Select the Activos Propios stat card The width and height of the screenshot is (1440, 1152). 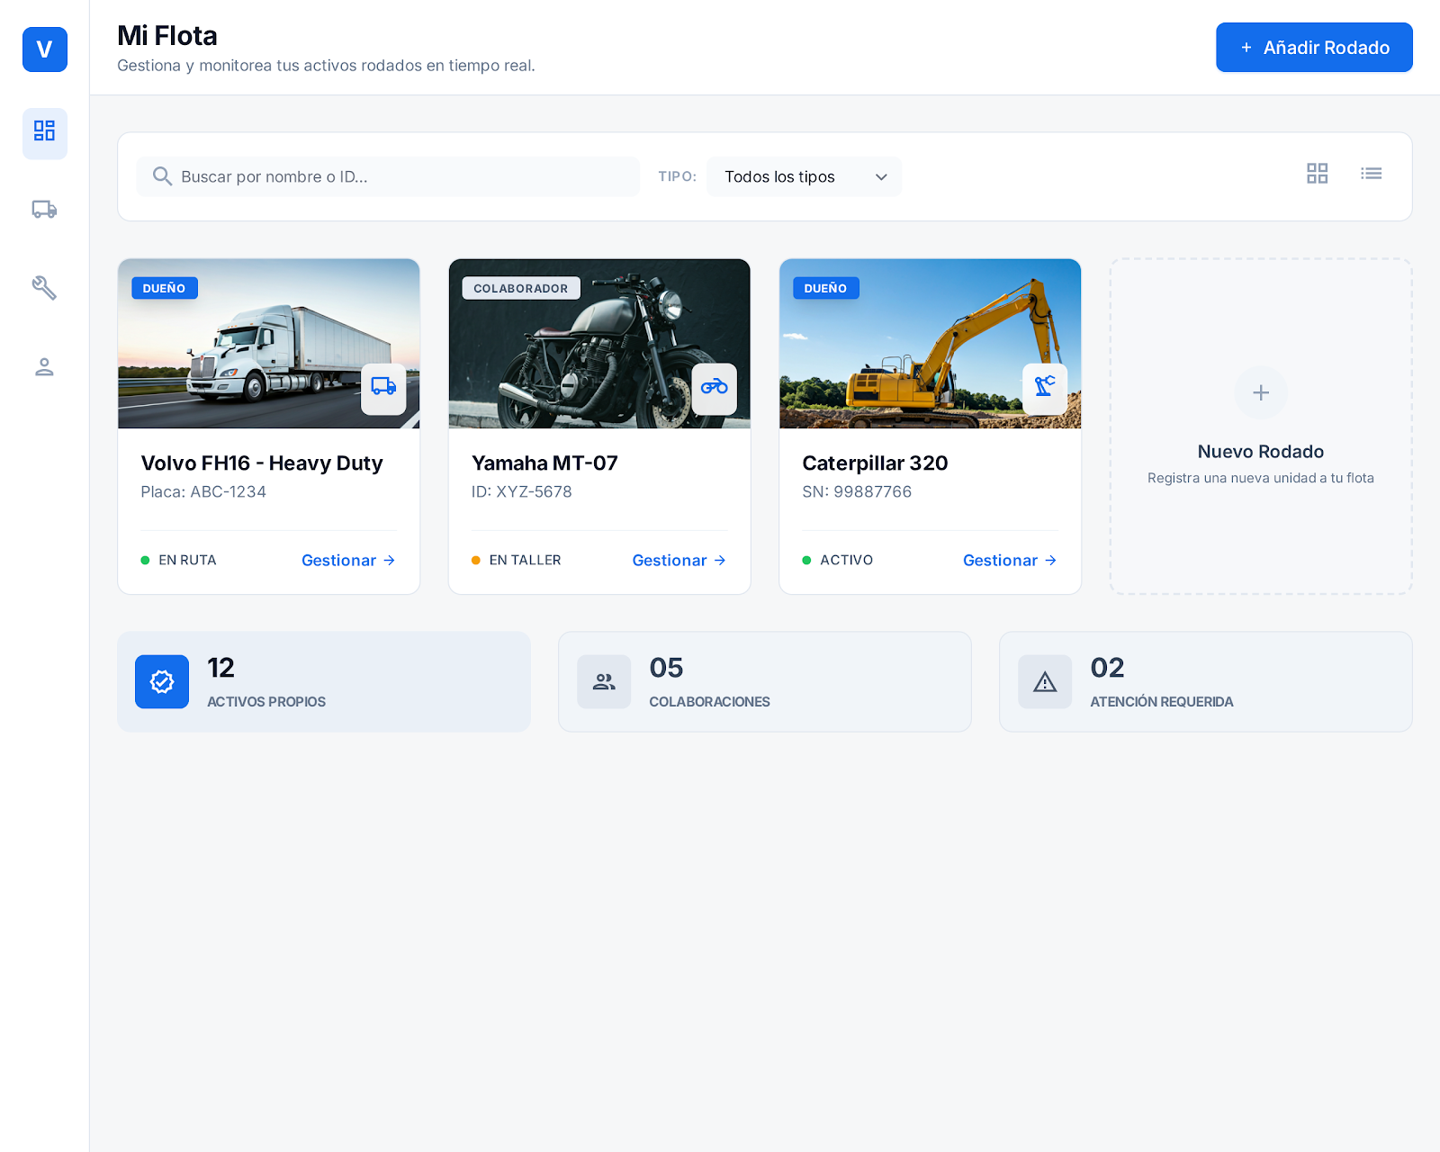324,682
